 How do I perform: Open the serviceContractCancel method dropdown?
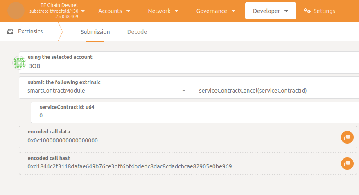coord(274,91)
